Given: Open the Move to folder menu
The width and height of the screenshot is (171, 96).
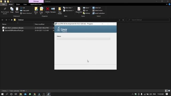Looking at the screenshot, I should 36,11.
